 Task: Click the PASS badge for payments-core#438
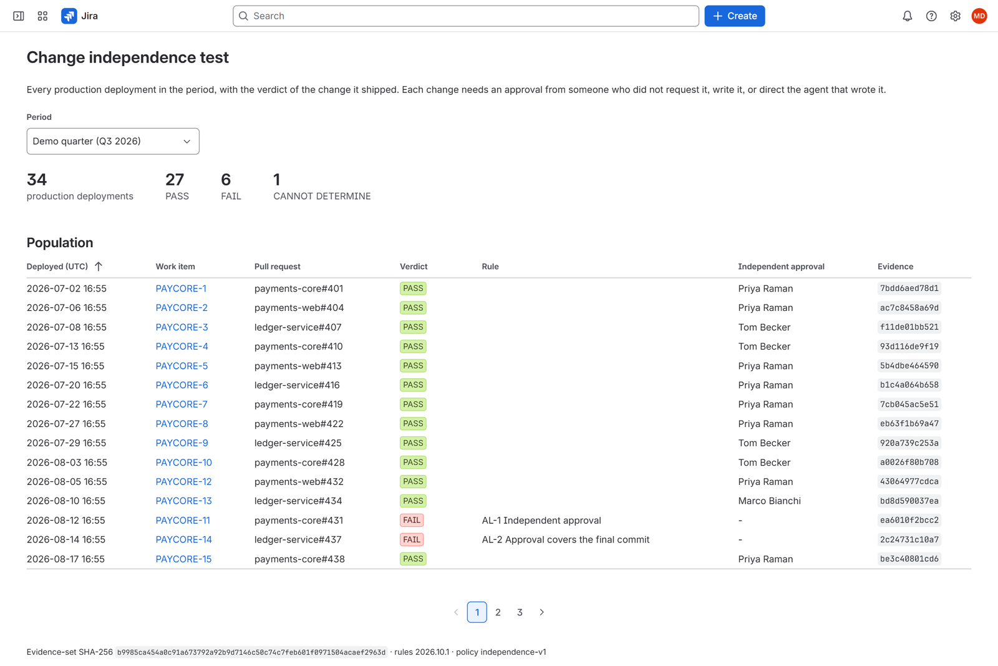coord(413,559)
